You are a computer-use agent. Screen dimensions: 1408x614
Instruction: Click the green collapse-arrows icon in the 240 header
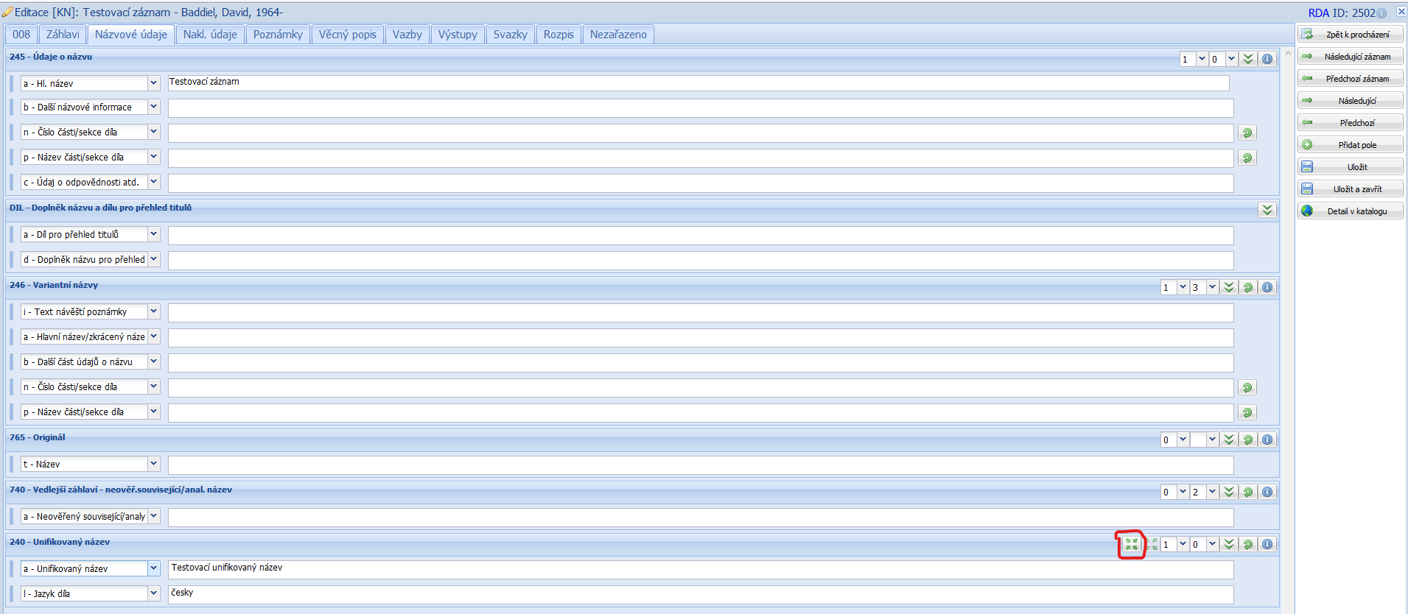[1132, 544]
